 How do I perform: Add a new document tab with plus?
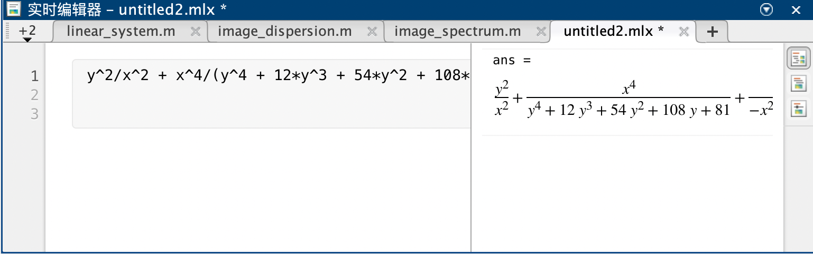pyautogui.click(x=713, y=32)
